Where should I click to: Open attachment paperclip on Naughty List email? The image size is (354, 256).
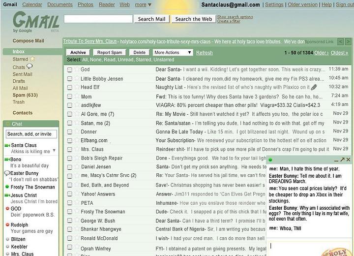(314, 87)
